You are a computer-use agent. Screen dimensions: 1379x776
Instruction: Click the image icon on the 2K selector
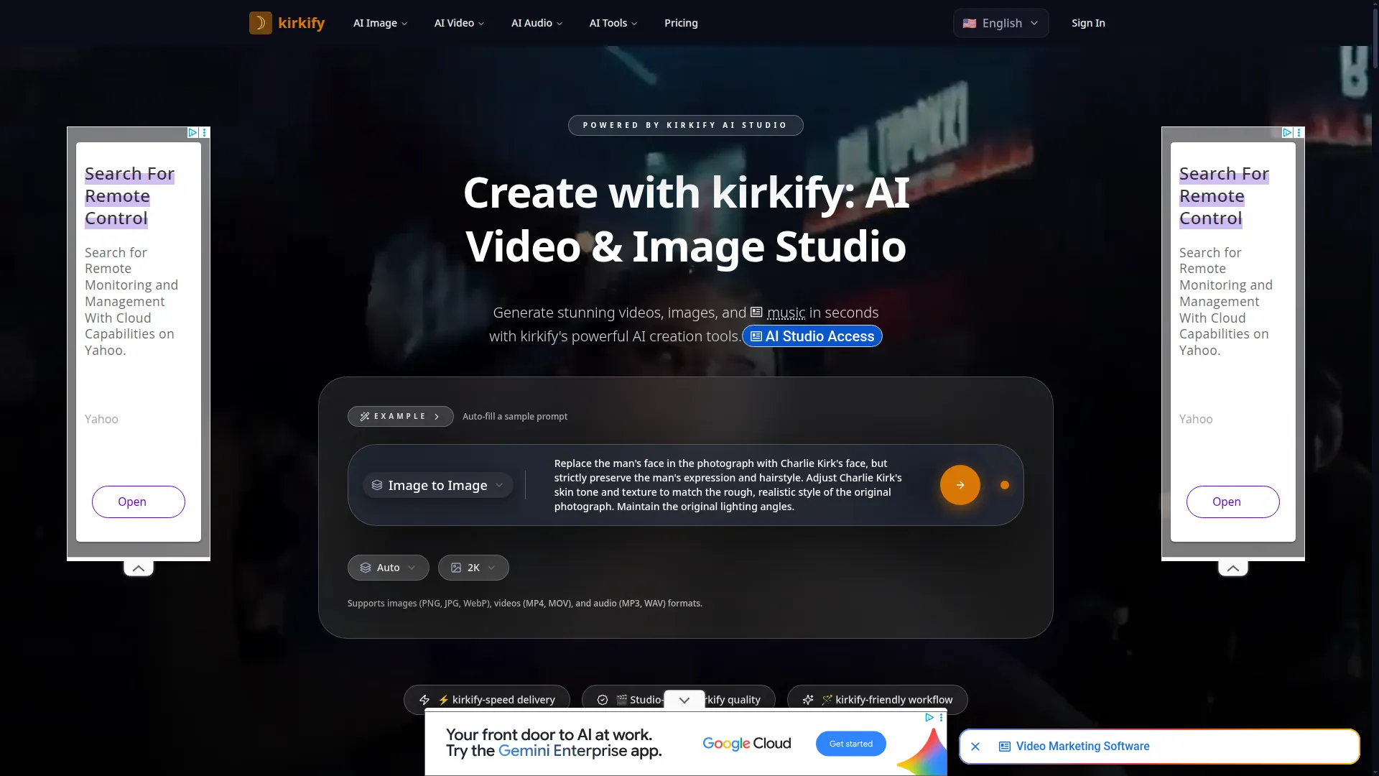point(456,568)
